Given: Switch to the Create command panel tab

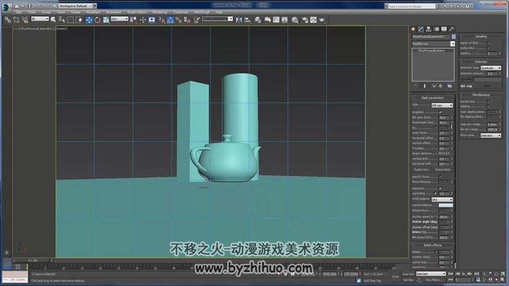Looking at the screenshot, I should coord(413,29).
